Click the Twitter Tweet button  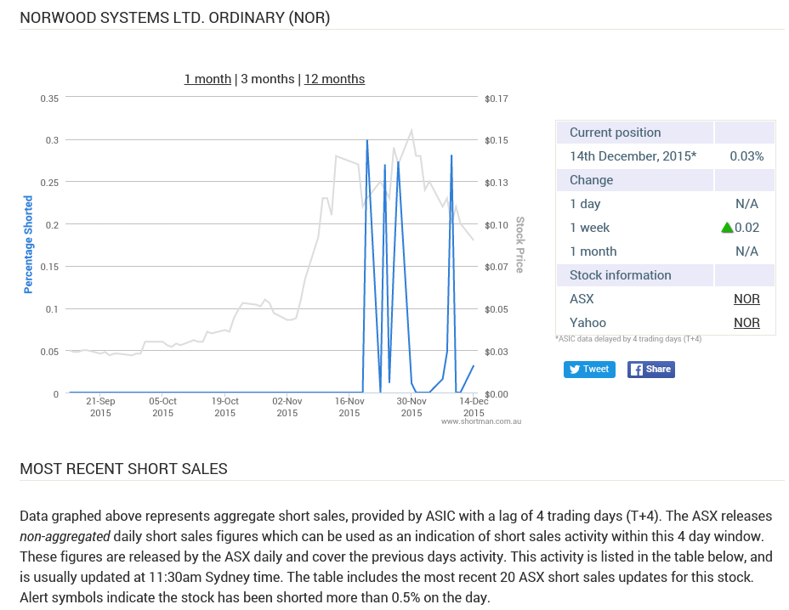coord(588,369)
